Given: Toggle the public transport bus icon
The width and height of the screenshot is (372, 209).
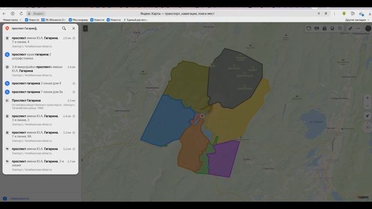Looking at the screenshot, I should point(332,28).
